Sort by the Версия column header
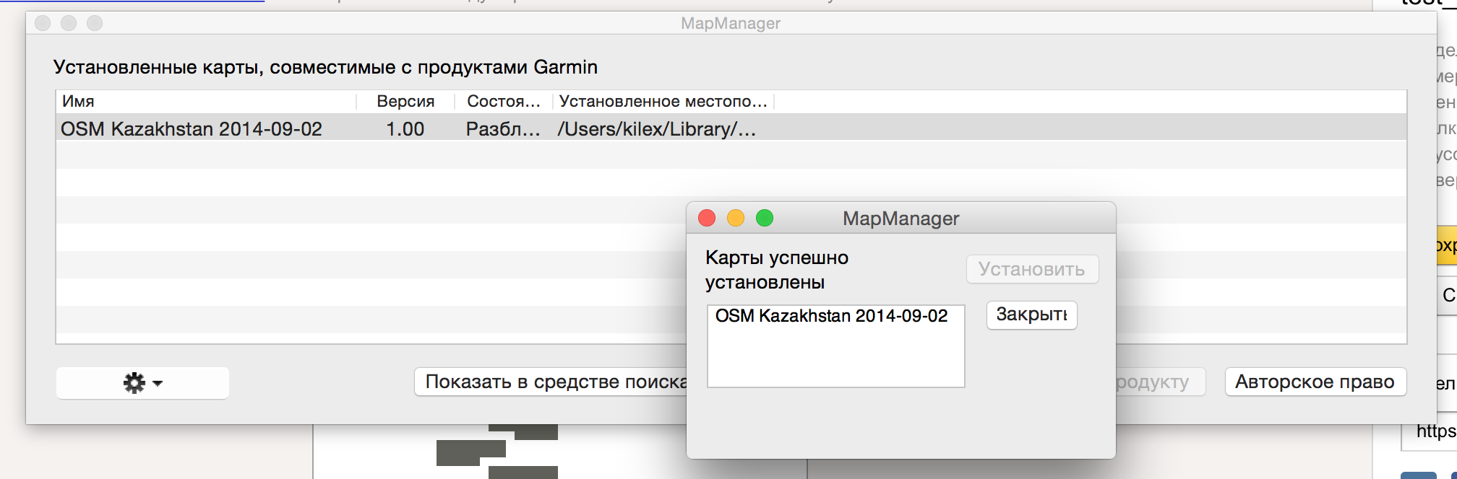This screenshot has width=1457, height=479. [x=405, y=101]
